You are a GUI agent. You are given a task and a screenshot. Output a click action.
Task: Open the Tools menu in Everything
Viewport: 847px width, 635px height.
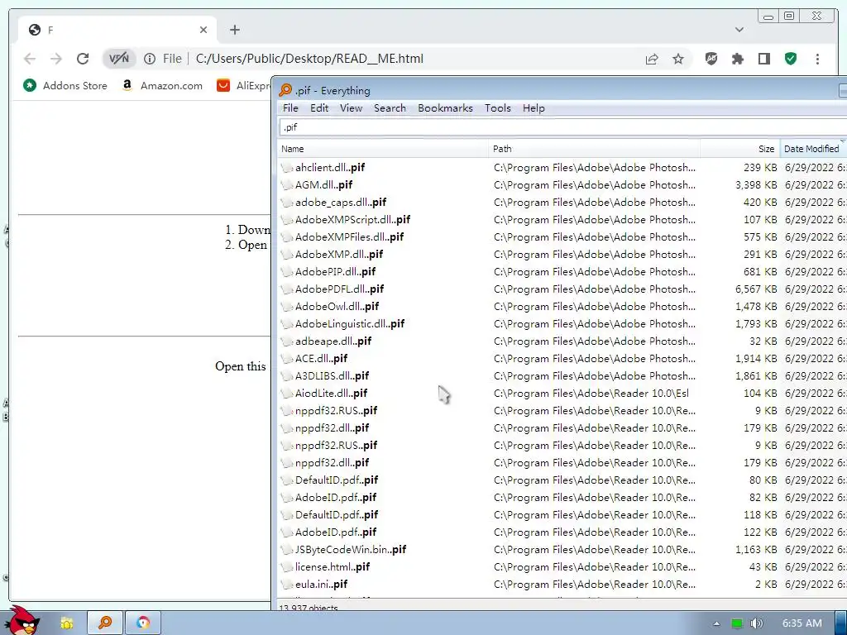coord(497,108)
